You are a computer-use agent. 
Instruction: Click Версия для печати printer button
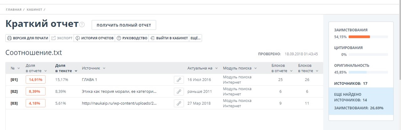coord(28,38)
